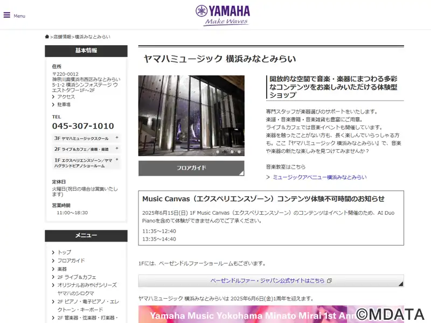Select the third slide dot on store photo

pos(232,152)
